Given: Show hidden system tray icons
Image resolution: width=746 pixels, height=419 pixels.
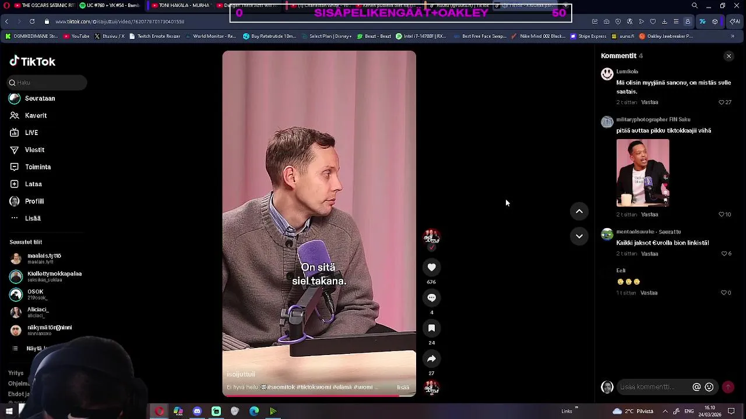Looking at the screenshot, I should pyautogui.click(x=664, y=411).
